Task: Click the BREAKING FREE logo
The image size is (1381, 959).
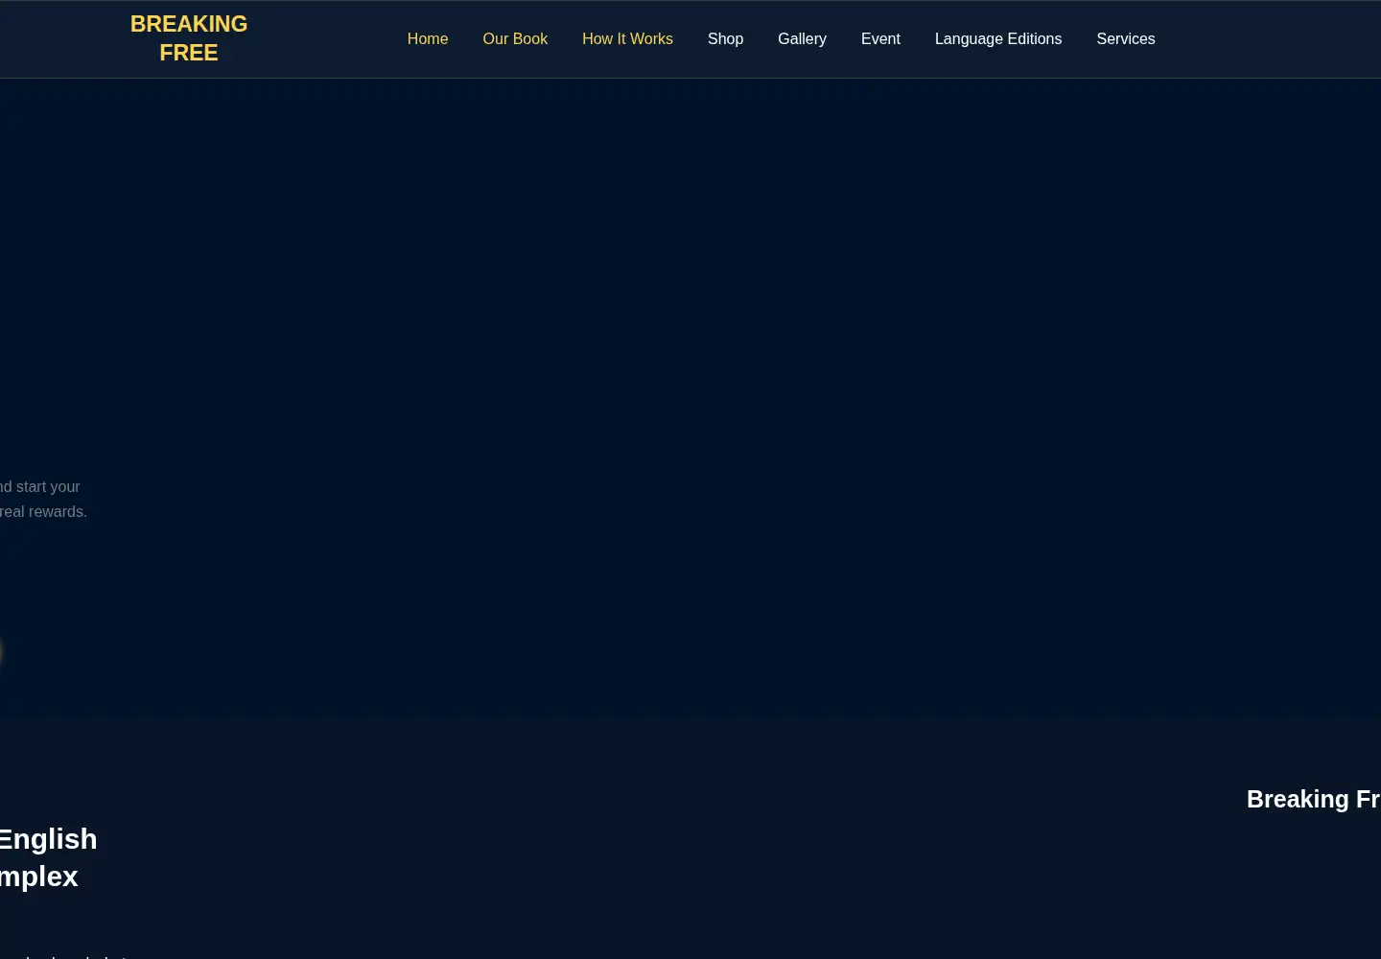Action: 189,38
